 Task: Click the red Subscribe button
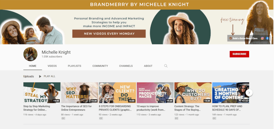[x=239, y=54]
